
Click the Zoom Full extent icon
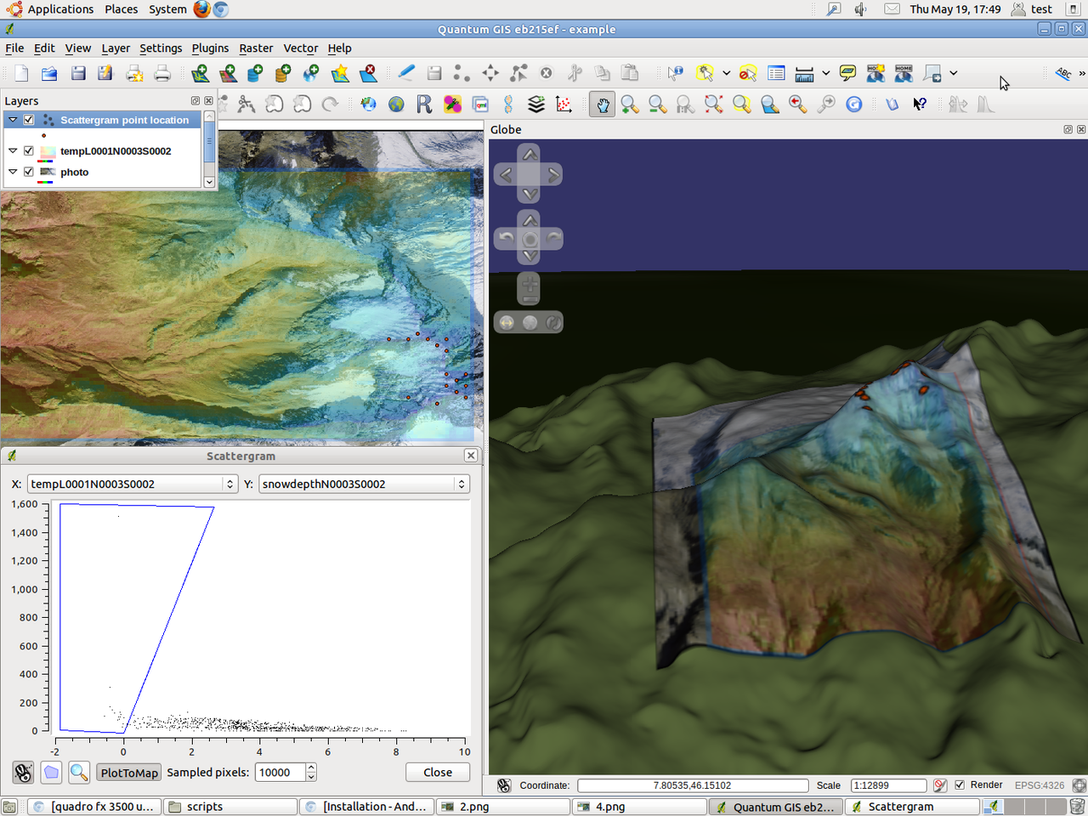click(x=714, y=105)
